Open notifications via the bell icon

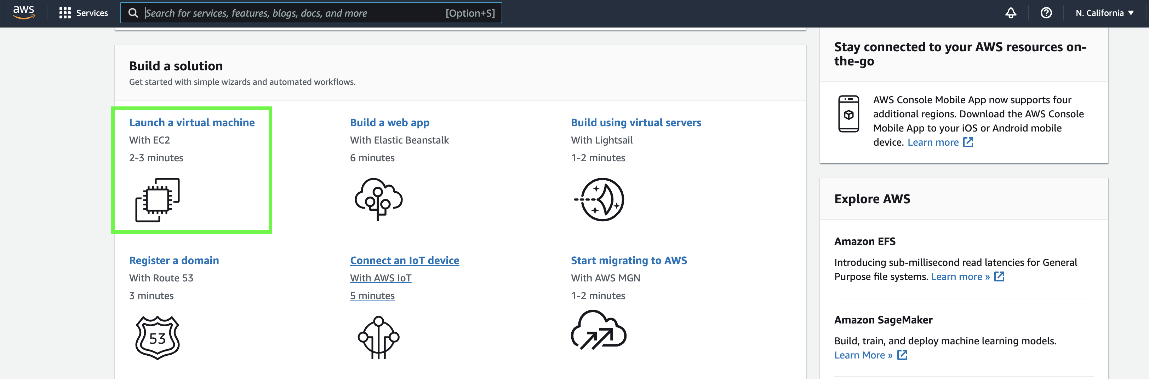coord(1010,13)
